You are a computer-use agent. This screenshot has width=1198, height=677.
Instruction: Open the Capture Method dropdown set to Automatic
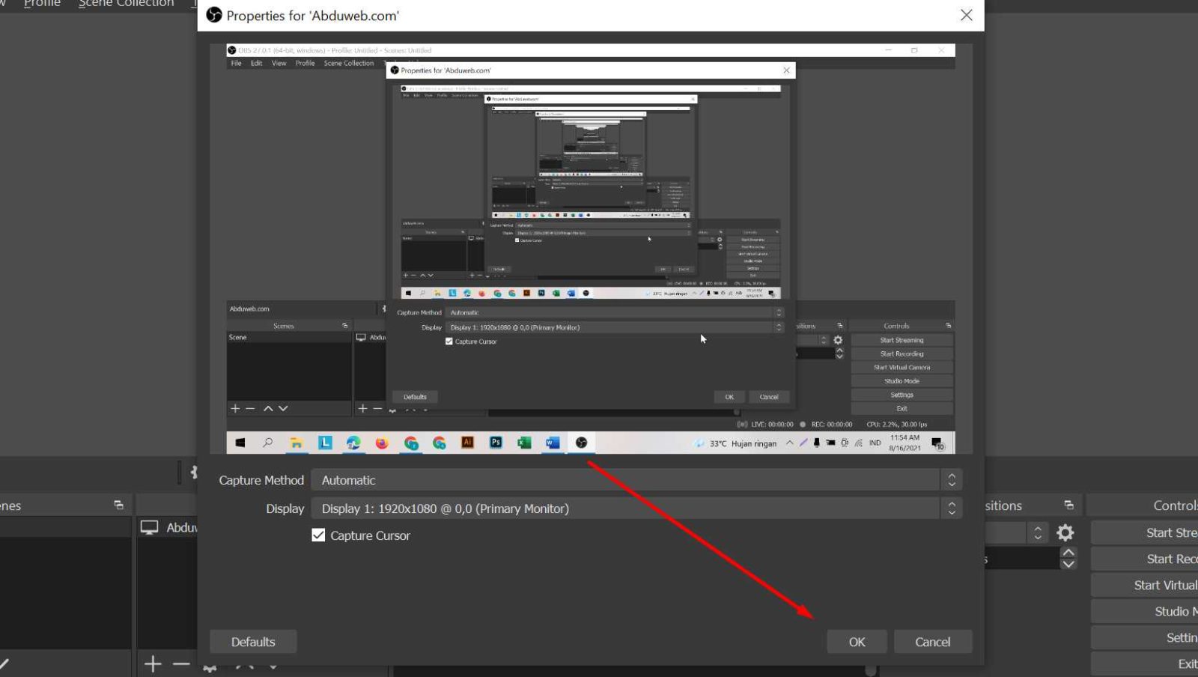(x=633, y=479)
